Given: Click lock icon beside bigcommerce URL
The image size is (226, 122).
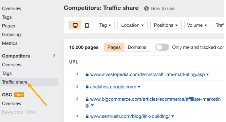Looking at the screenshot, I should 87,99.
